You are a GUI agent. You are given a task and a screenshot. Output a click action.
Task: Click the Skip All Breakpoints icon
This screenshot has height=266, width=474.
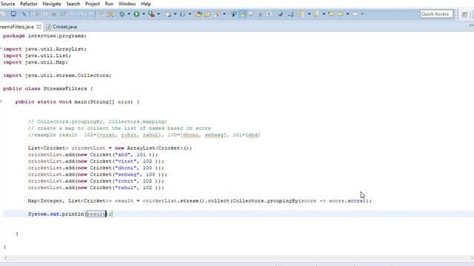[x=24, y=14]
